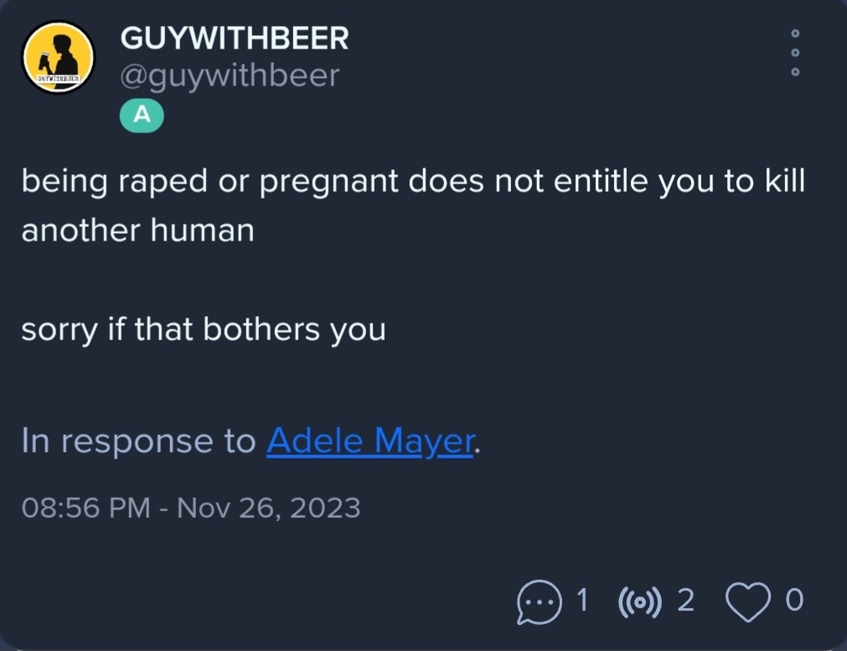Viewport: 847px width, 651px height.
Task: Click the beer glass inside the avatar
Action: click(x=44, y=61)
